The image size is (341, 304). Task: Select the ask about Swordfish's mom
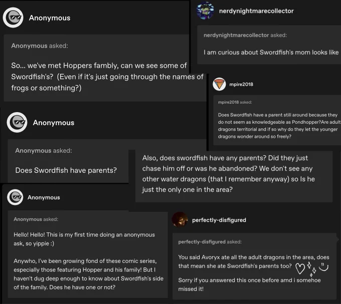(271, 52)
